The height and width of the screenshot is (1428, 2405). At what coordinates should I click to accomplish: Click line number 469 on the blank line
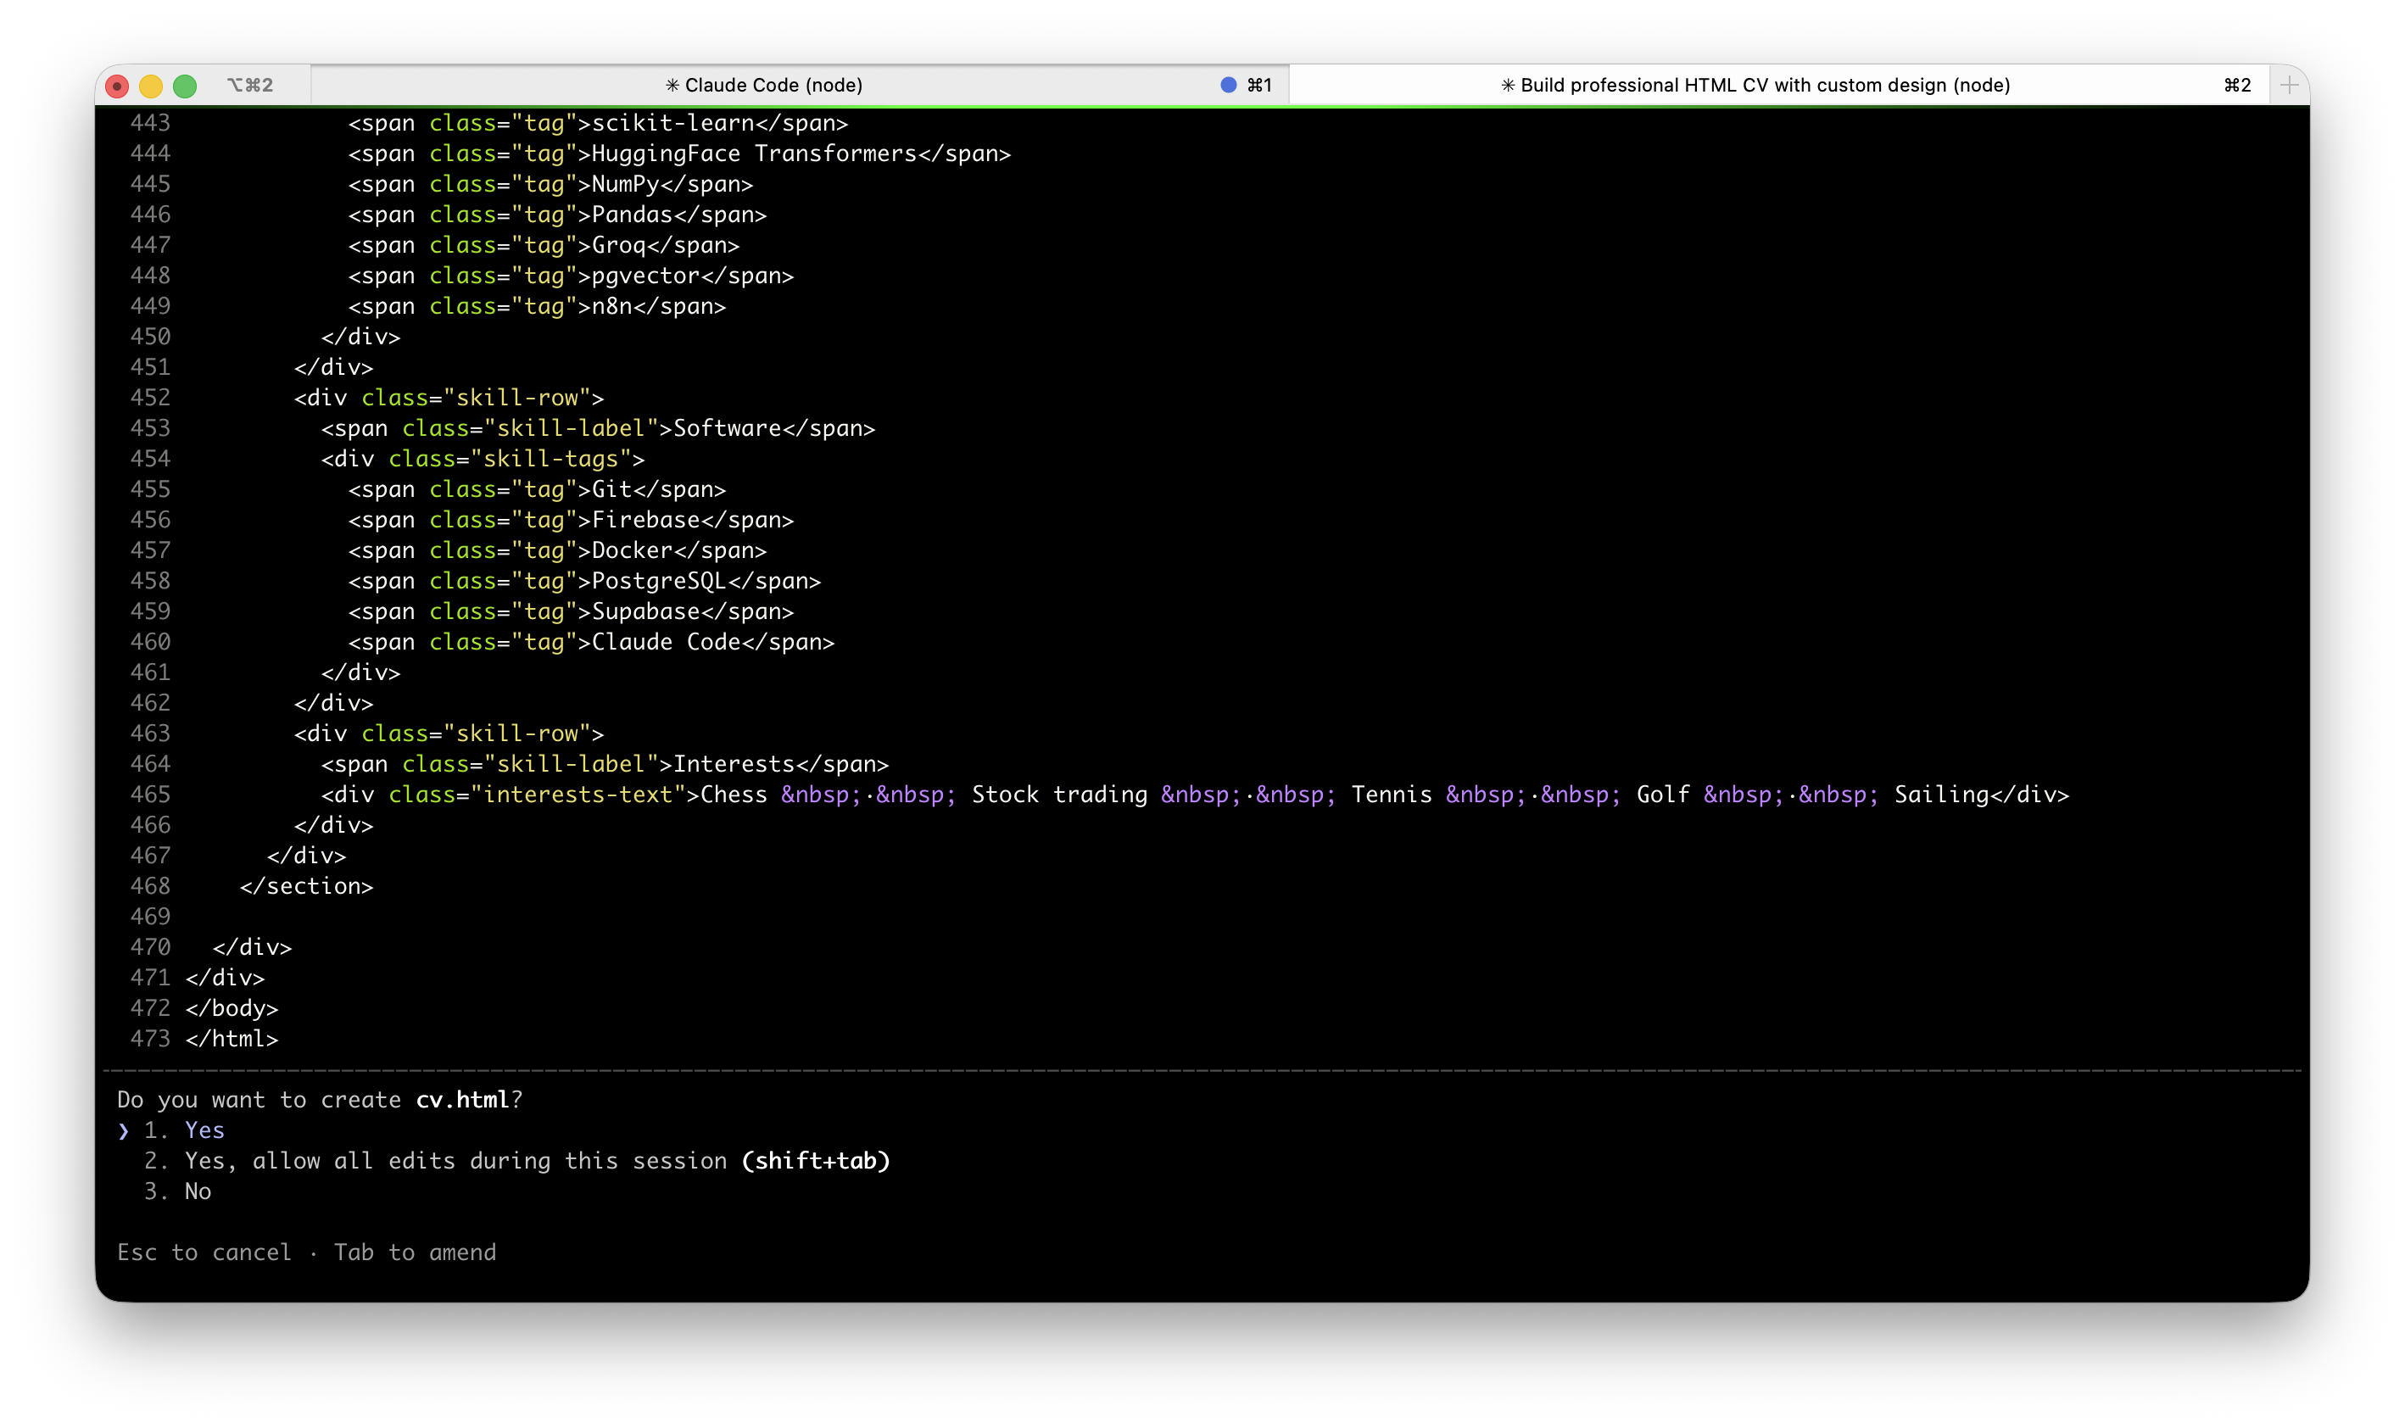(150, 917)
